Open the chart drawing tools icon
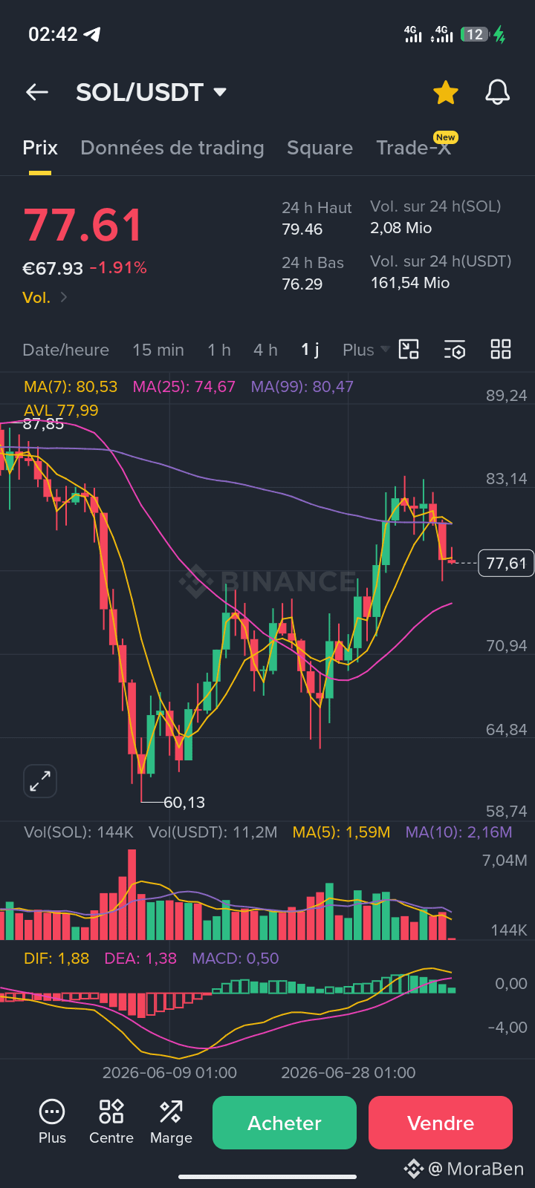Screen dimensions: 535x1188 pos(409,350)
